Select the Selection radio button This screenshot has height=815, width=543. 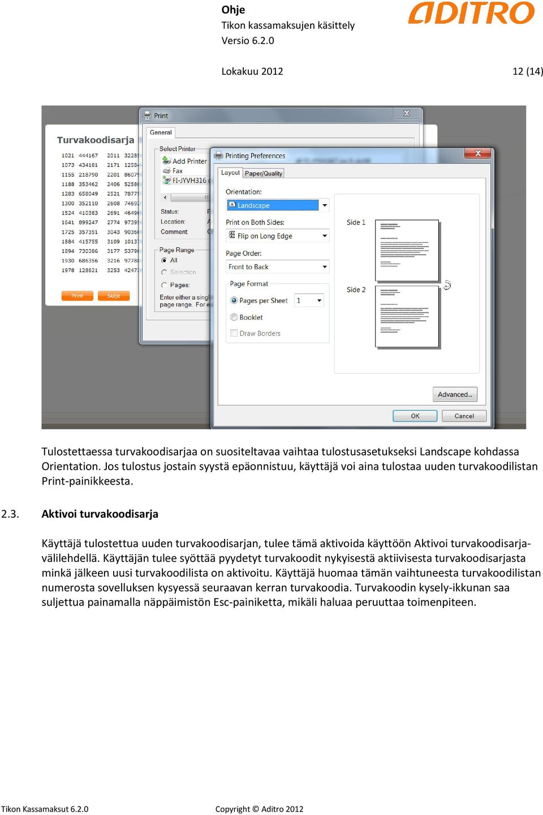pos(164,272)
